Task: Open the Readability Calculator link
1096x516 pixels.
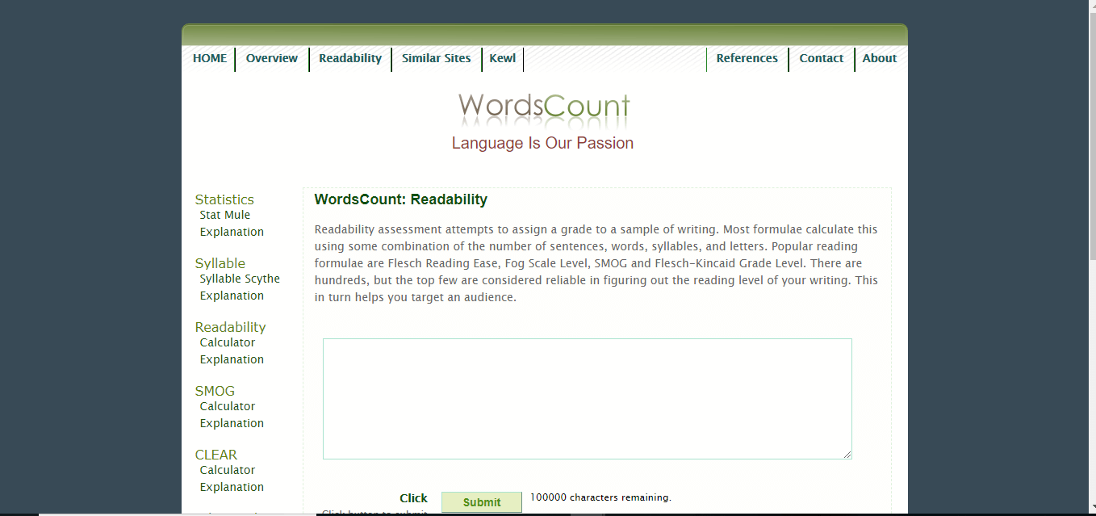Action: click(x=228, y=342)
